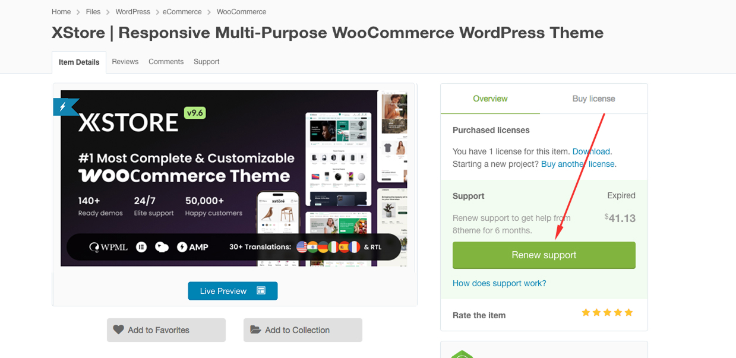This screenshot has height=358, width=736.
Task: Open How does support work link
Action: click(x=499, y=283)
